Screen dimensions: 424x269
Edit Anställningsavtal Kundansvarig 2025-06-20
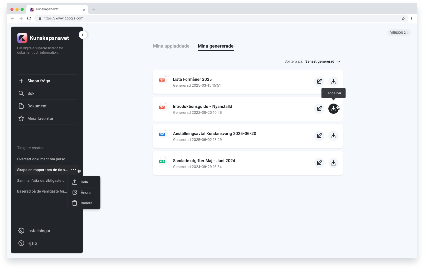click(319, 136)
